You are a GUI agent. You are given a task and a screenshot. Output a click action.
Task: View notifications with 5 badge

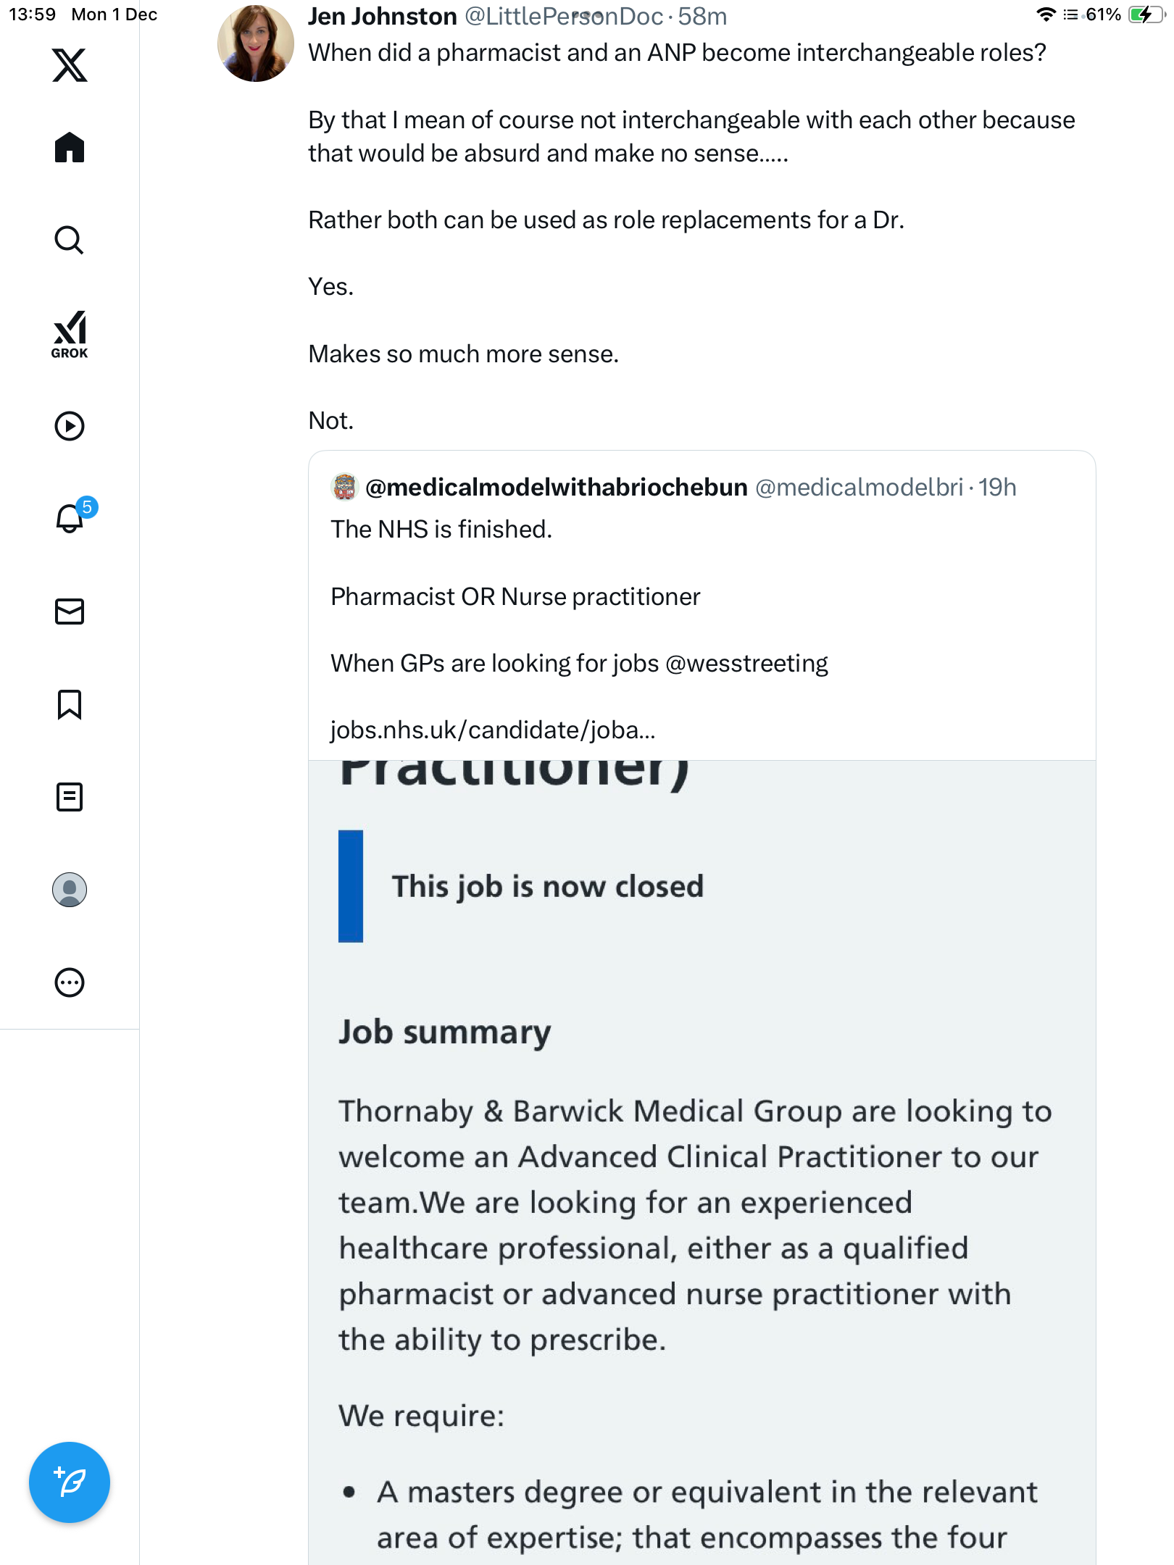[x=71, y=518]
